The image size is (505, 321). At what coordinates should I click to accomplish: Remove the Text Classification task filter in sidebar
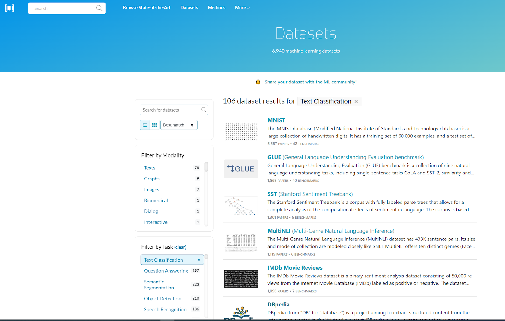pos(199,260)
